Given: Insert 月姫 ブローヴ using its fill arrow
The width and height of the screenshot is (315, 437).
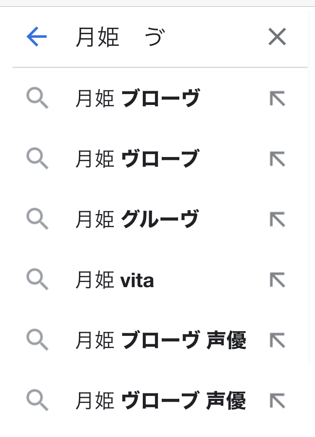Looking at the screenshot, I should coord(277,99).
